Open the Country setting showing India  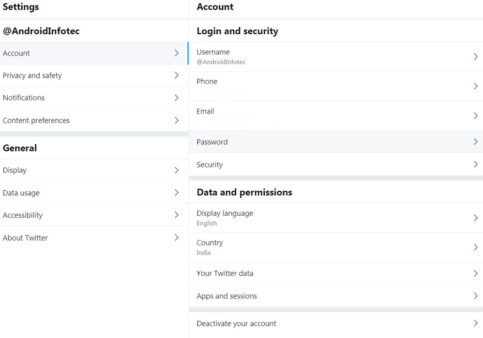point(336,247)
